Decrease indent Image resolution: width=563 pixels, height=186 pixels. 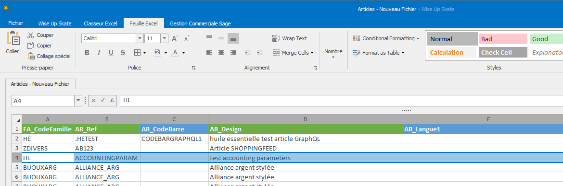point(248,53)
